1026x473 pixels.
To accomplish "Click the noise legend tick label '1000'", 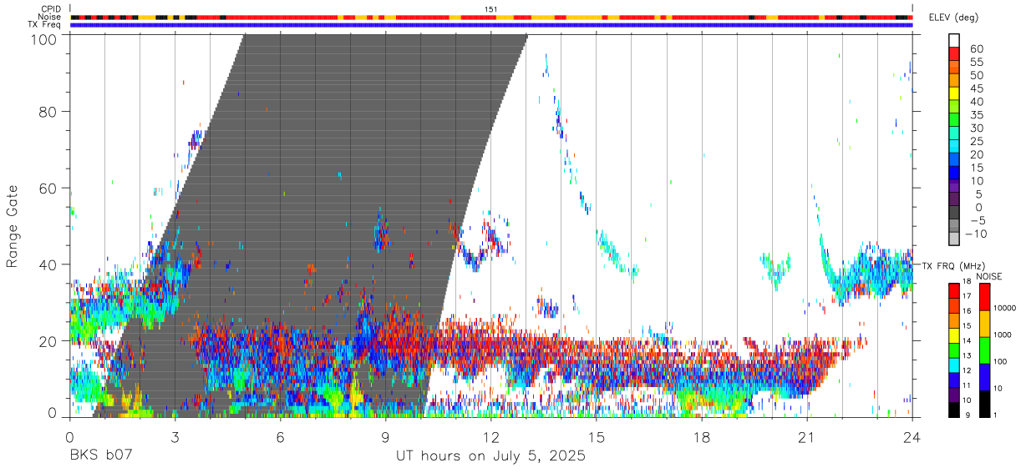I will (x=1003, y=335).
